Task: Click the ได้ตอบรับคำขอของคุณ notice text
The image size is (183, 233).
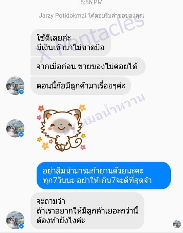Action: pyautogui.click(x=116, y=16)
